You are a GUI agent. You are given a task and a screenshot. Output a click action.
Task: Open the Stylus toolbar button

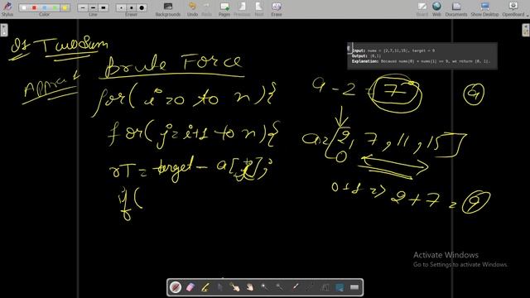(7, 9)
